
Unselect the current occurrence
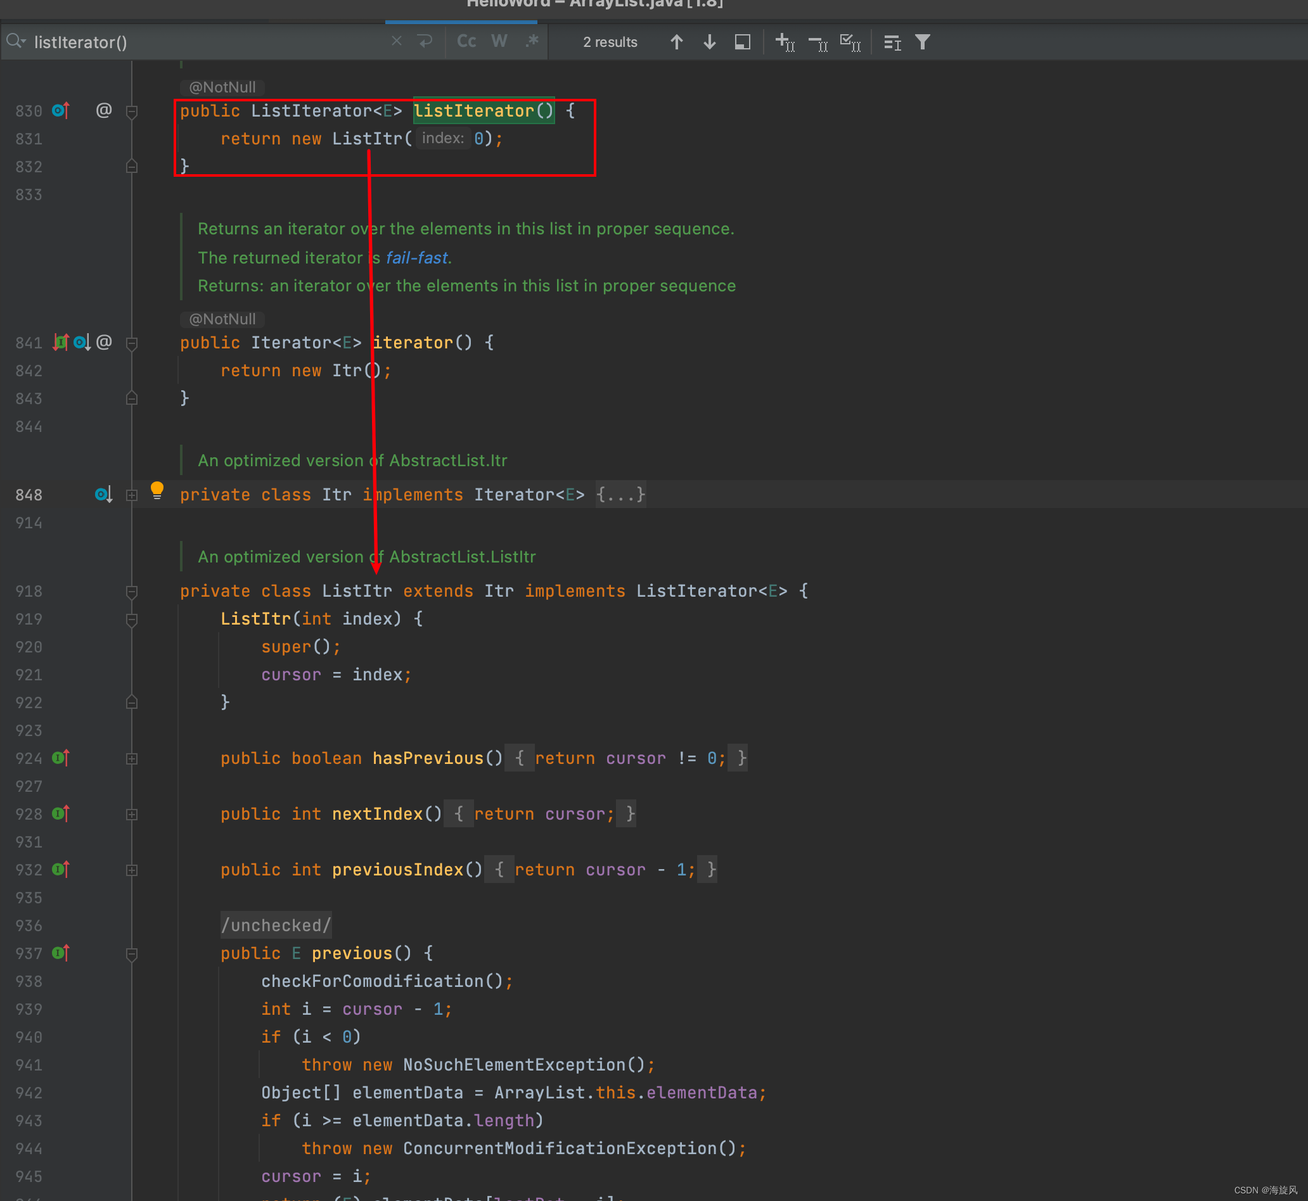click(x=818, y=43)
